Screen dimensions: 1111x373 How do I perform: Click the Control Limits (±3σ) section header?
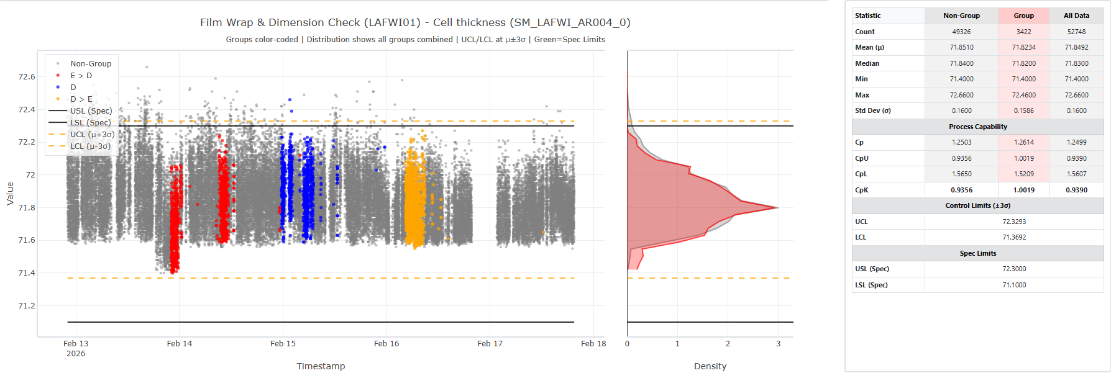pos(977,205)
